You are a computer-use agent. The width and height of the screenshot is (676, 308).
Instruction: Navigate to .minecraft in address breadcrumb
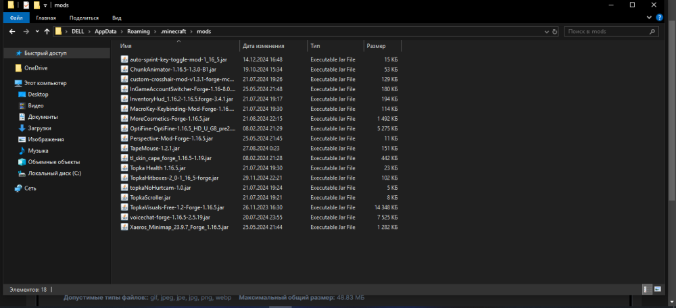[172, 32]
